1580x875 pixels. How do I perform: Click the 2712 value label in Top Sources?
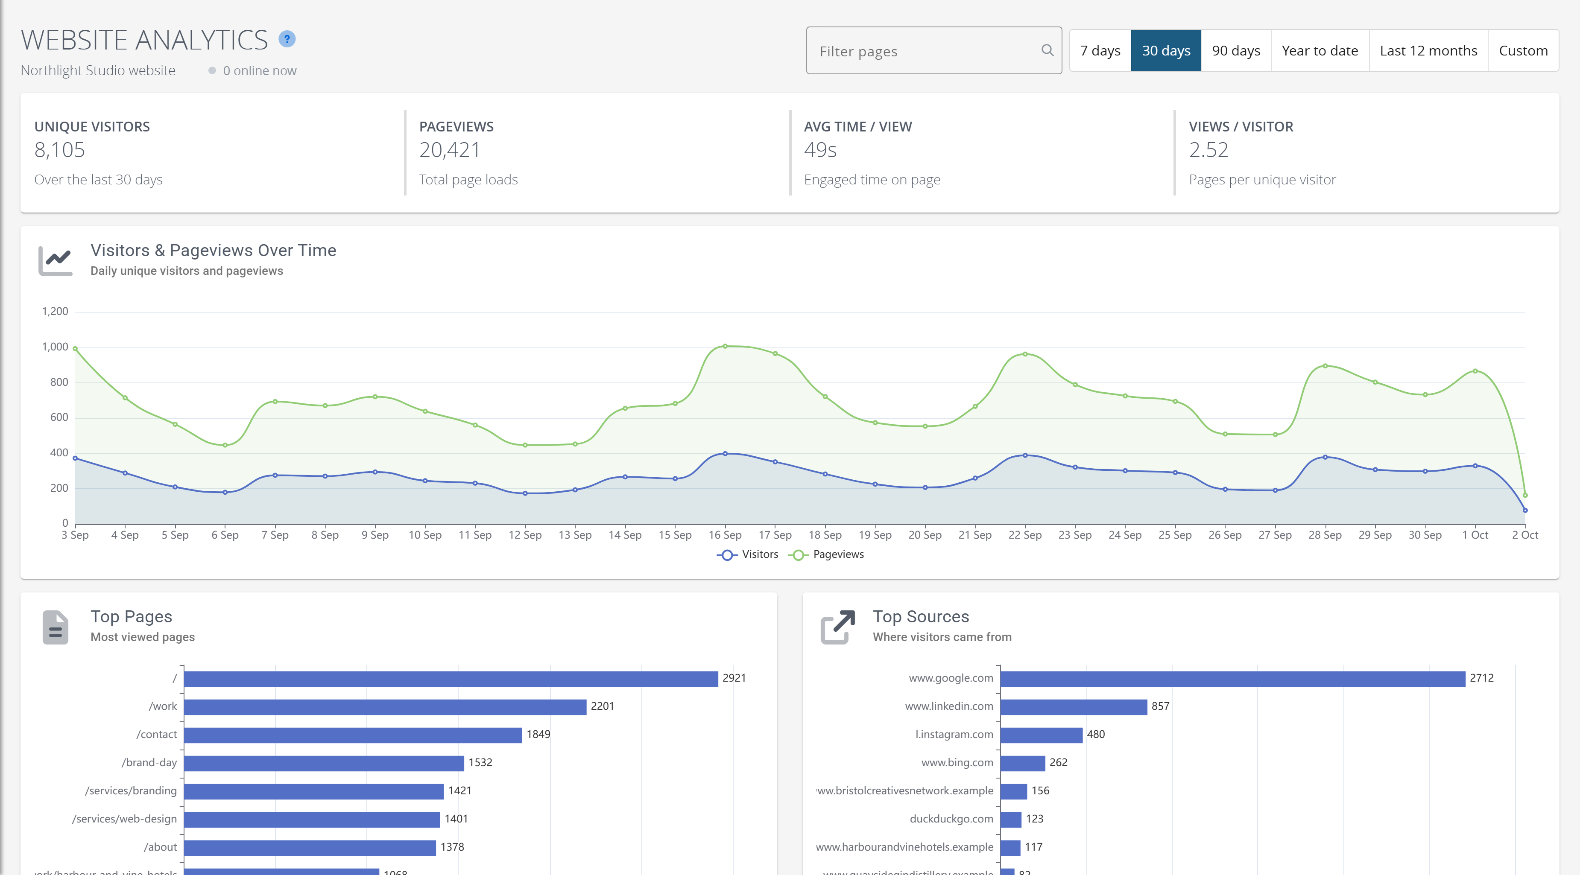(1481, 678)
